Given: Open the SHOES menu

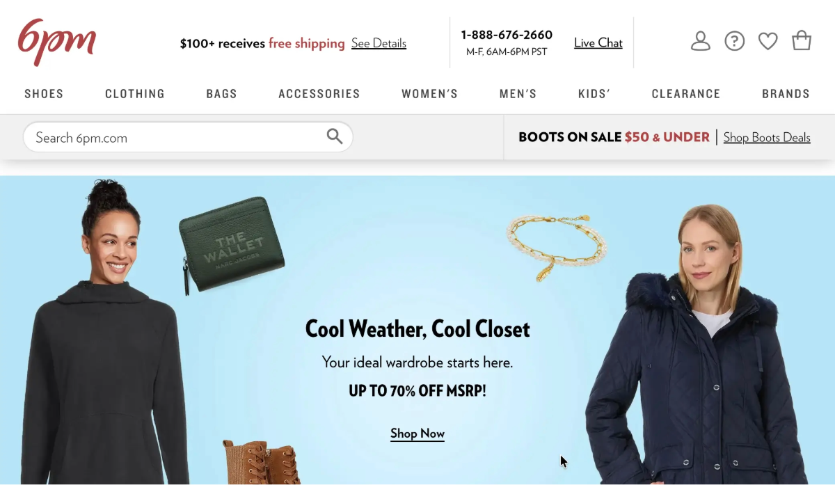Looking at the screenshot, I should 44,94.
